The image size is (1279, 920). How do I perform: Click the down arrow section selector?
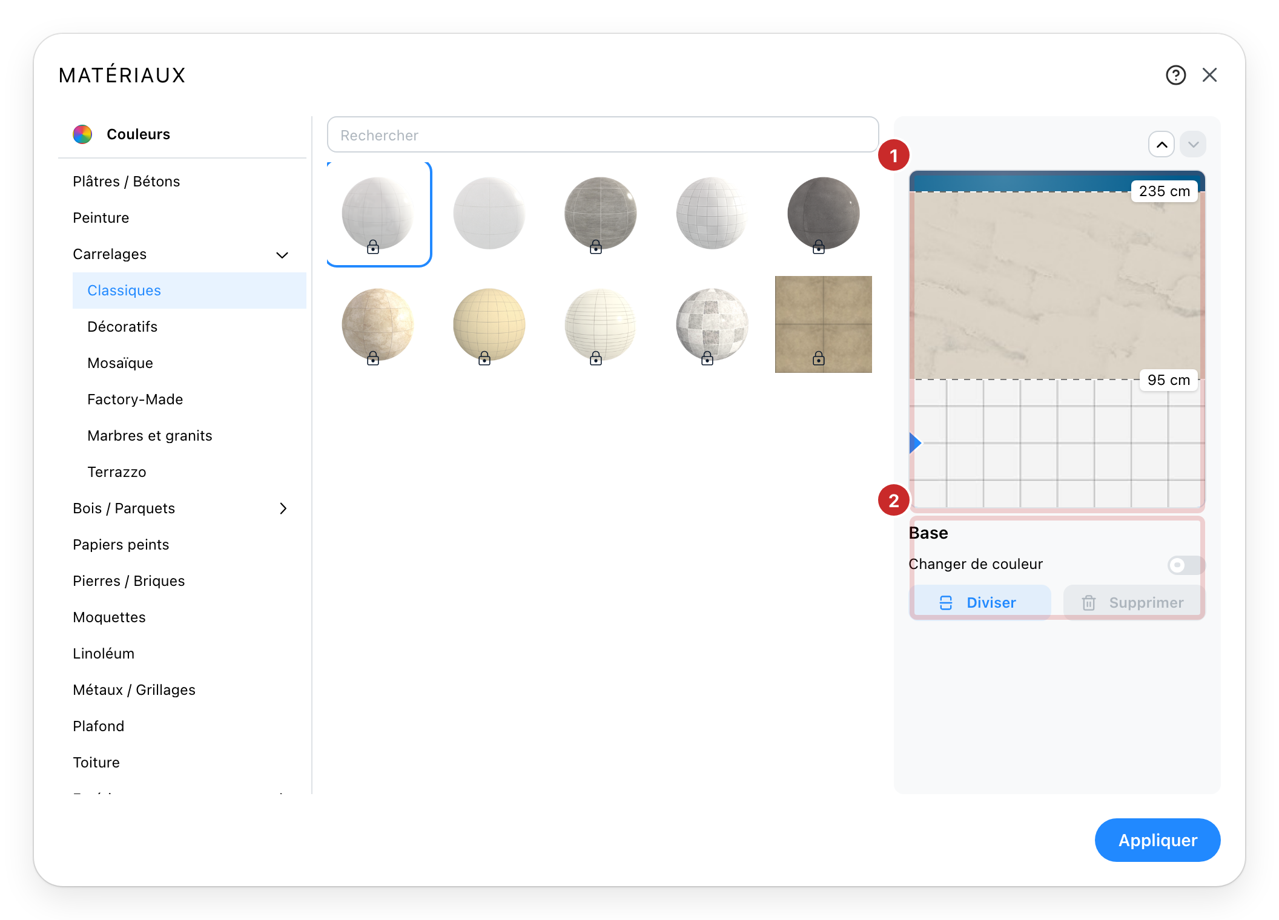point(1193,145)
